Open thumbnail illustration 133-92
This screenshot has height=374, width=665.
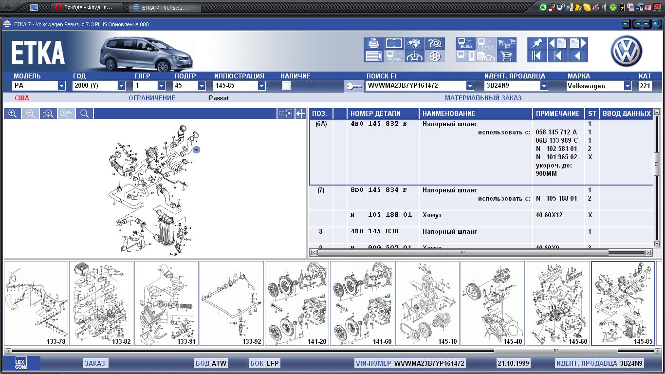coord(232,303)
